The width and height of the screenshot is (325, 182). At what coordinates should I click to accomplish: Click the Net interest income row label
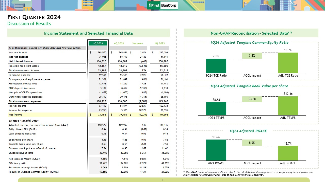coord(21,61)
